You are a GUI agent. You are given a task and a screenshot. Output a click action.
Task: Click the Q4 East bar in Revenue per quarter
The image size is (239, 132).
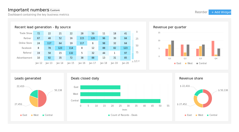(213, 49)
